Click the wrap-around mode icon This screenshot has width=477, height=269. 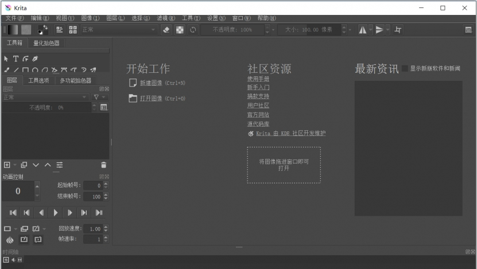click(x=398, y=30)
